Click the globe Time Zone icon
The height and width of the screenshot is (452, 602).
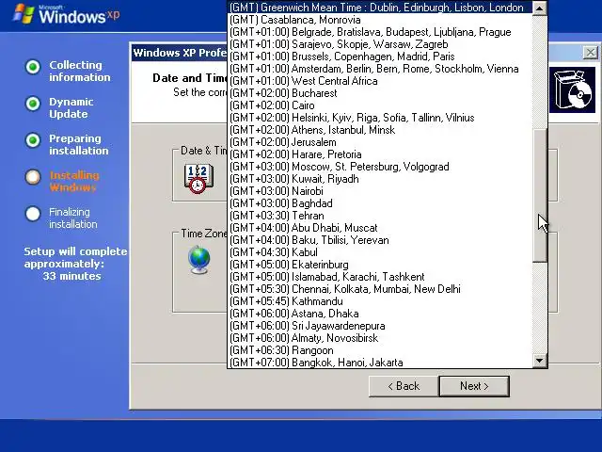199,260
